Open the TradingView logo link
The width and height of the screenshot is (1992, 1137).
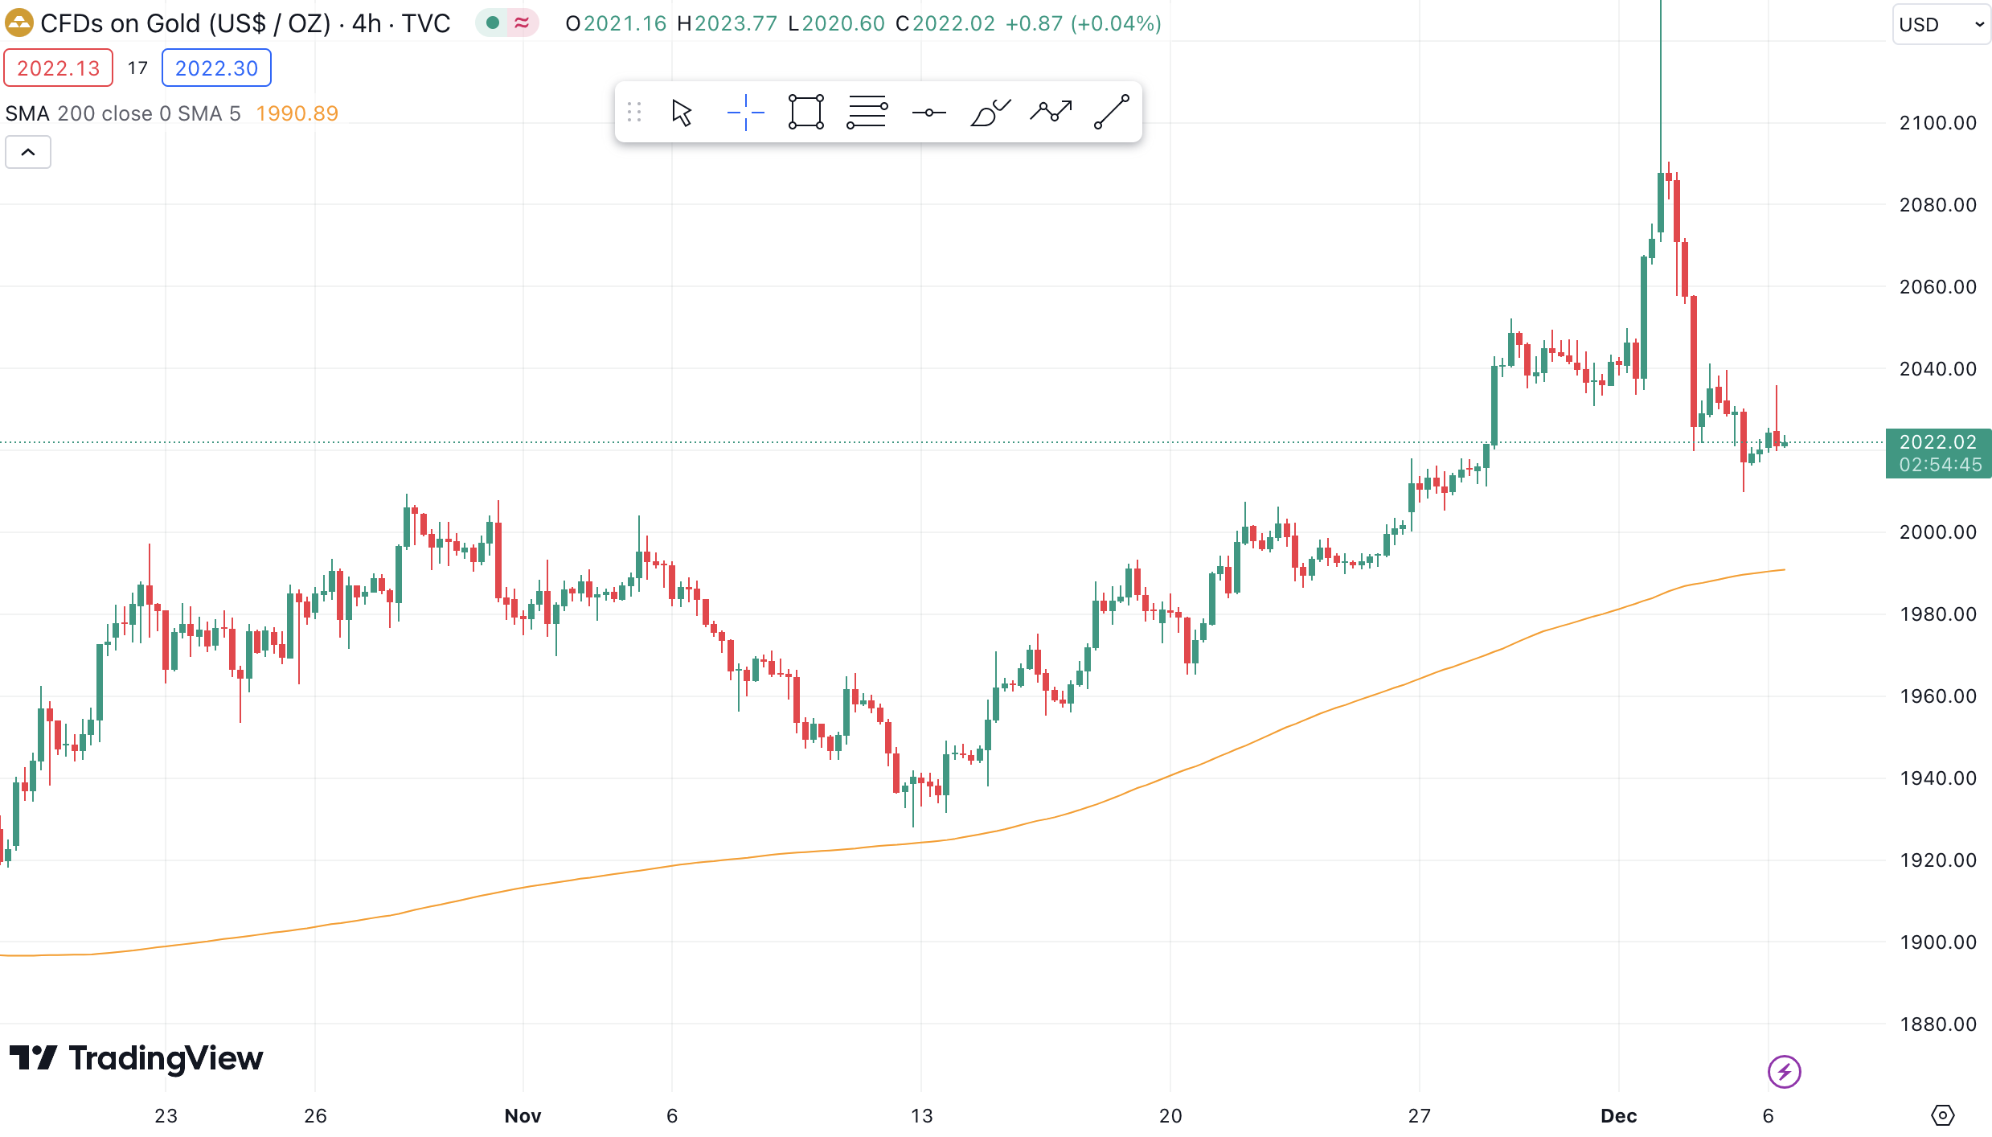tap(136, 1058)
